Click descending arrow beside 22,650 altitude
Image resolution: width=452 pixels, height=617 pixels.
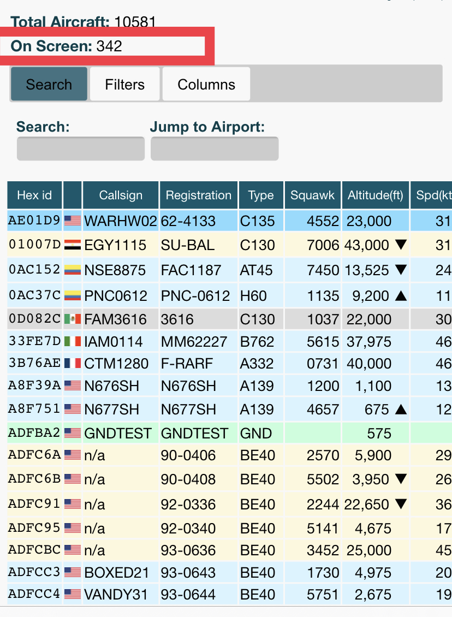click(x=401, y=504)
